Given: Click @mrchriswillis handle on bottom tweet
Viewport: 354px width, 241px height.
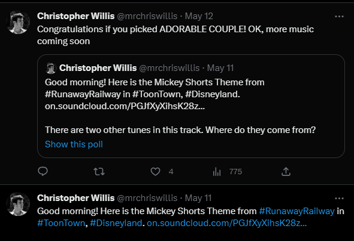Looking at the screenshot, I should click(x=147, y=198).
